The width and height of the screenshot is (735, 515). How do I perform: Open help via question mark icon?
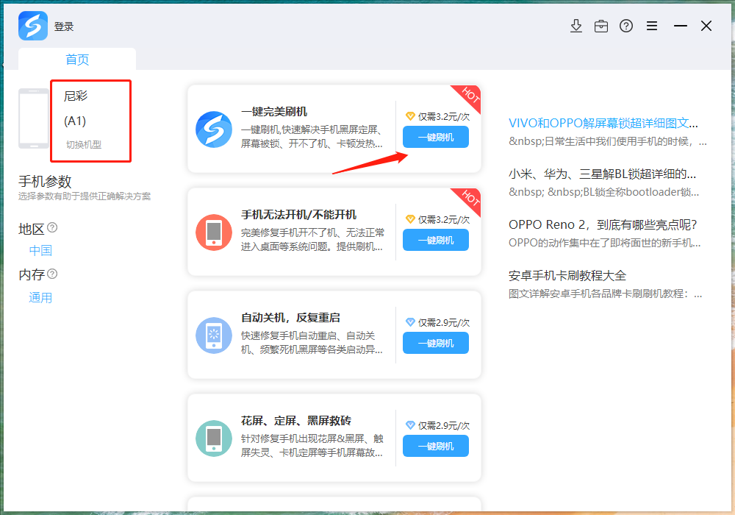pos(626,26)
